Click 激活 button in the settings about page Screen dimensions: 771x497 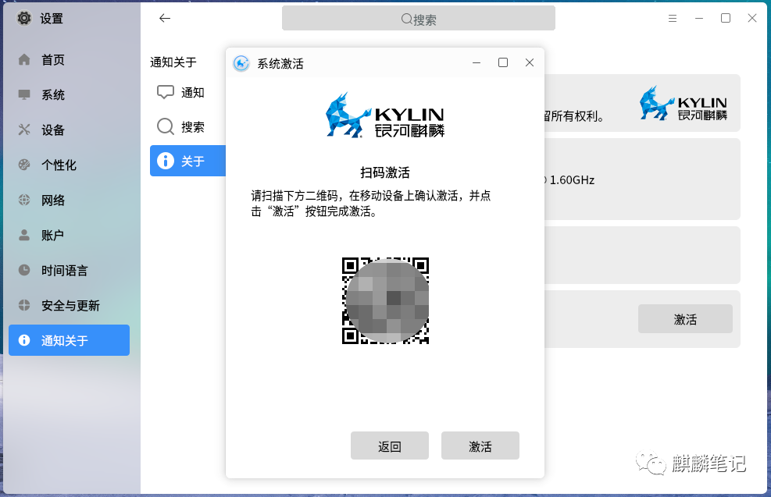[685, 319]
